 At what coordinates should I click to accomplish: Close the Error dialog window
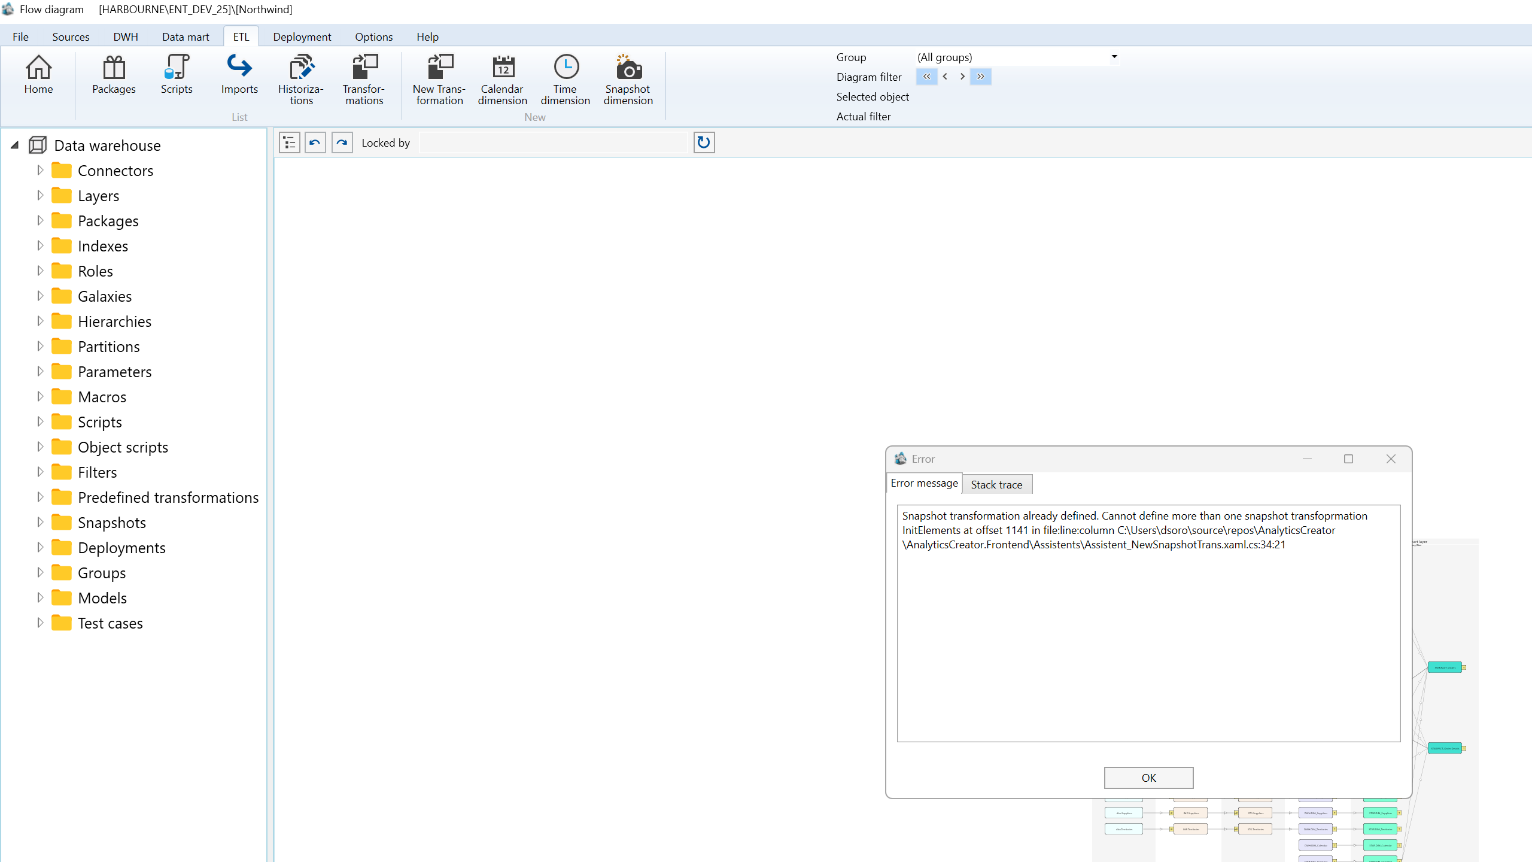click(x=1391, y=459)
